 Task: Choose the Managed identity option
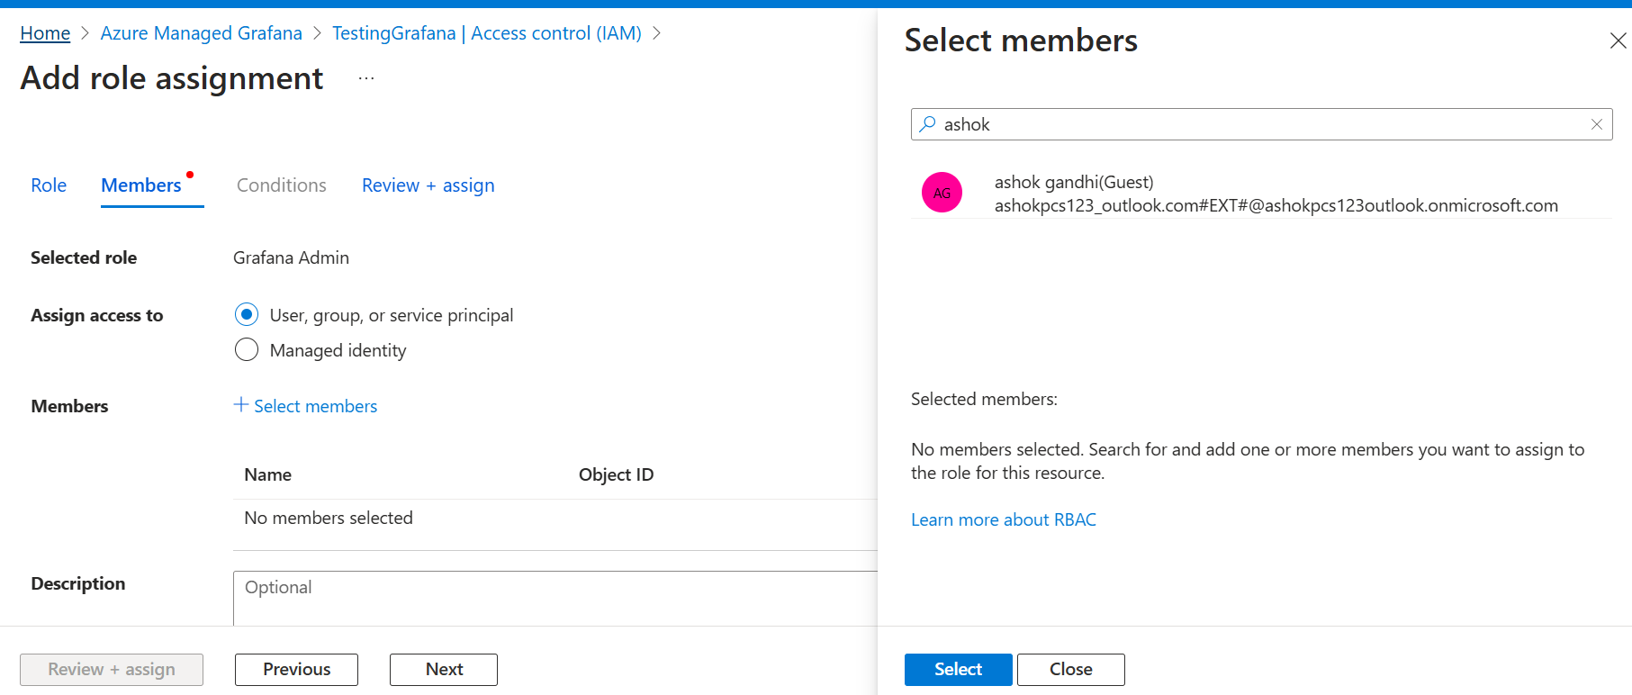(247, 349)
